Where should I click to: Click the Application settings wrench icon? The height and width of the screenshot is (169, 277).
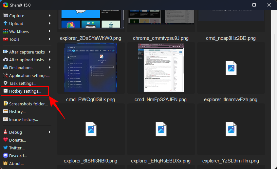6,75
